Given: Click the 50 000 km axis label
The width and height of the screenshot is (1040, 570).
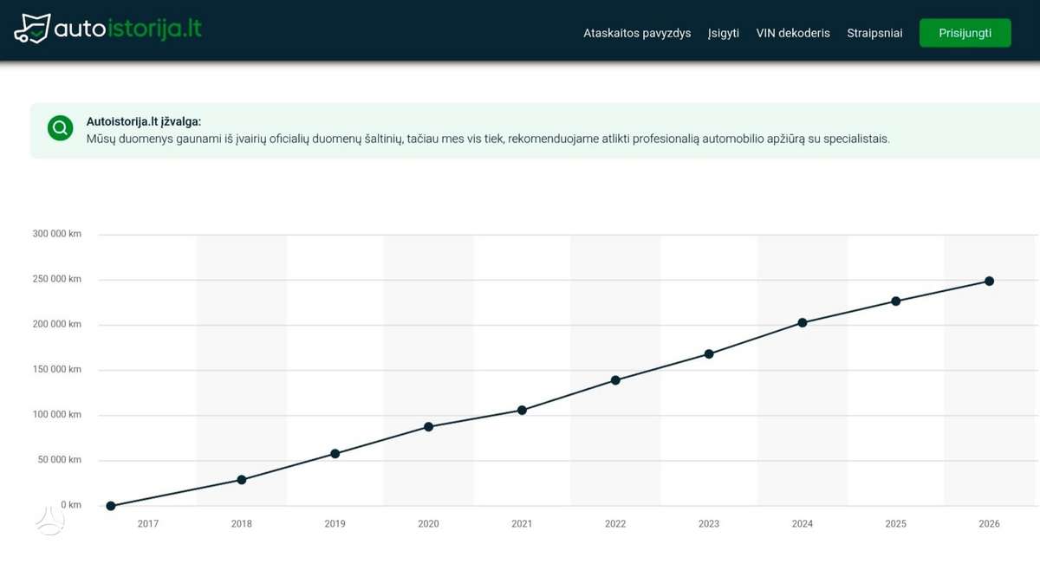Looking at the screenshot, I should 60,459.
